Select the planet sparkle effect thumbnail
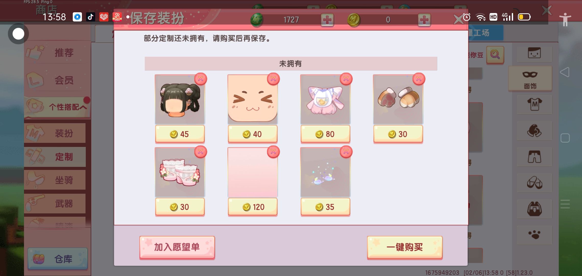This screenshot has height=276, width=582. click(x=325, y=172)
